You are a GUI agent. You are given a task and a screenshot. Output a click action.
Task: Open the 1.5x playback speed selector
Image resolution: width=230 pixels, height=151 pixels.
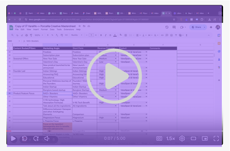click(170, 138)
